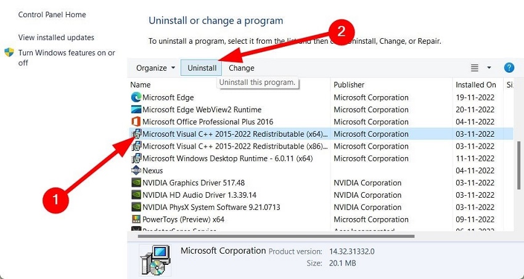524x279 pixels.
Task: Open the View installed updates link
Action: click(x=56, y=38)
